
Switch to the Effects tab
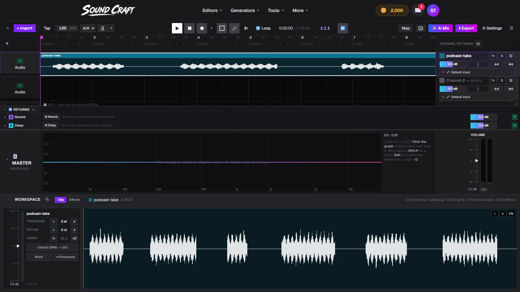click(74, 200)
